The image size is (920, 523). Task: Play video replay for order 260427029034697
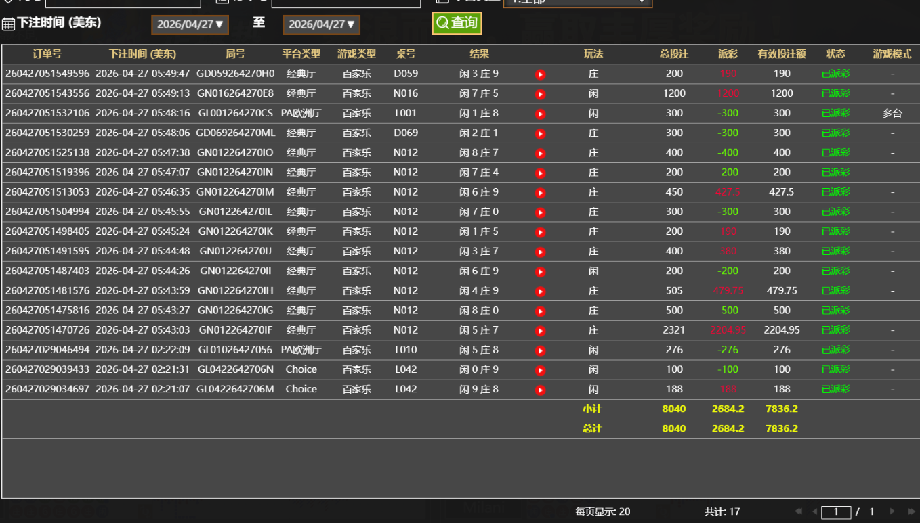(540, 390)
